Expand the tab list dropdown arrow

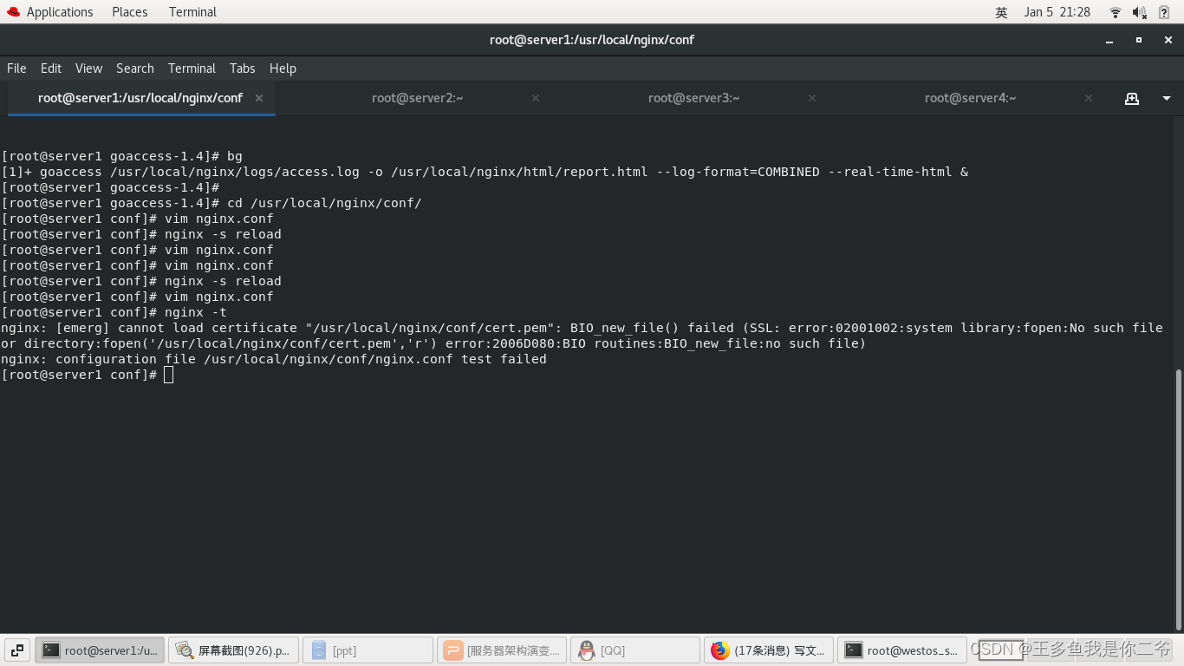pyautogui.click(x=1167, y=98)
